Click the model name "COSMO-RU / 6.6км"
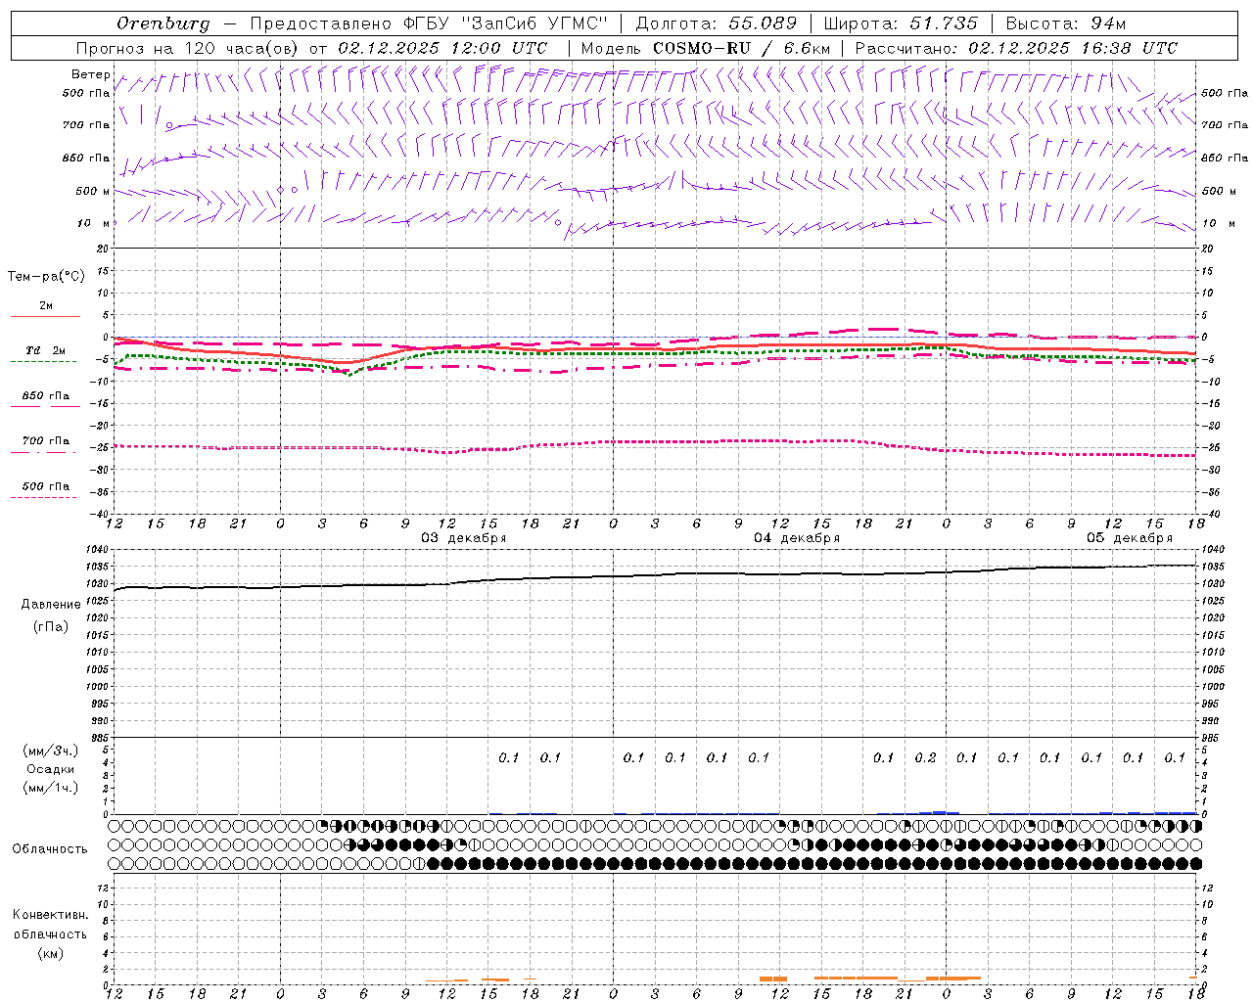The height and width of the screenshot is (1002, 1253). tap(741, 48)
